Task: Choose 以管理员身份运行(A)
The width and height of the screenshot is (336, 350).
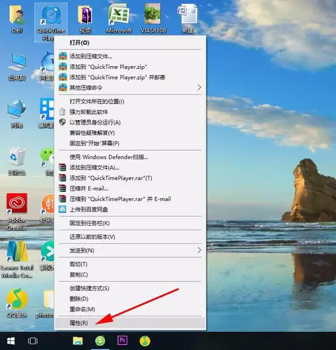Action: coord(130,122)
